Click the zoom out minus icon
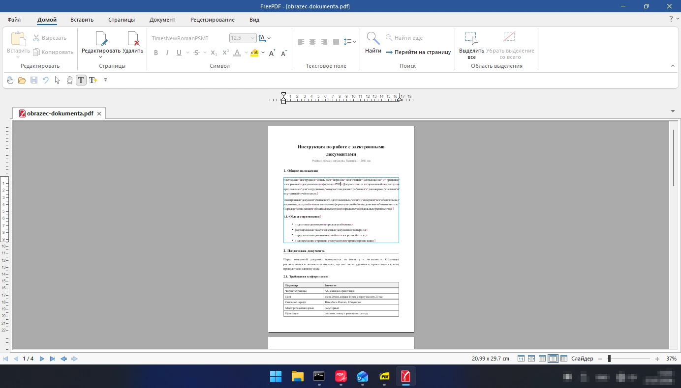This screenshot has height=388, width=681. [600, 359]
